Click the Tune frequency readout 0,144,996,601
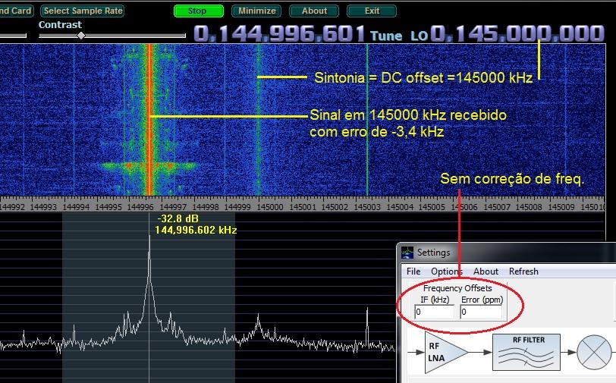This screenshot has width=616, height=383. pos(279,34)
